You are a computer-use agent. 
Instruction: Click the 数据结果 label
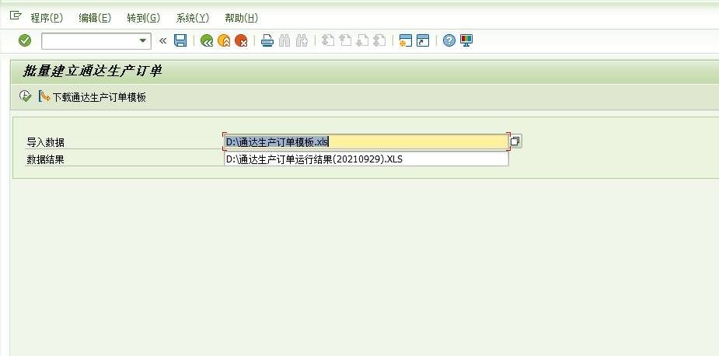(x=45, y=159)
